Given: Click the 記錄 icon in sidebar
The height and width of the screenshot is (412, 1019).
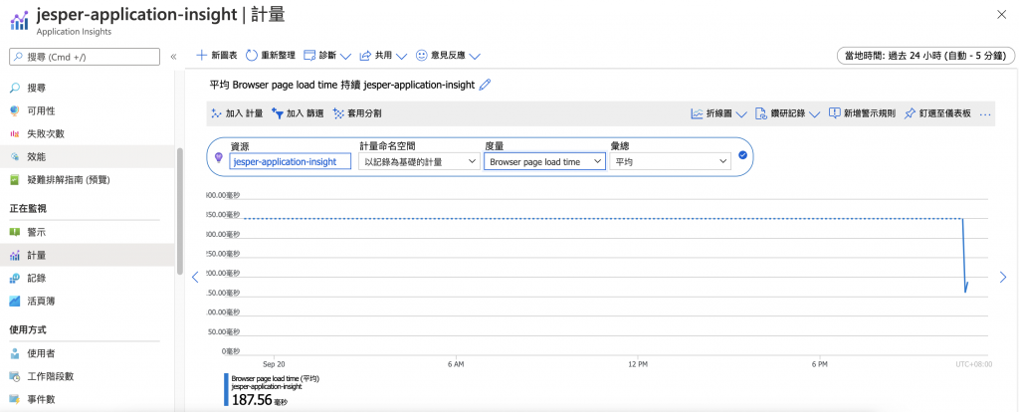Looking at the screenshot, I should (x=15, y=278).
